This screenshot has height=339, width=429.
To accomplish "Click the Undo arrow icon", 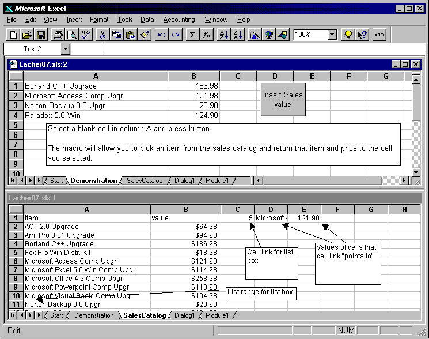I will coord(162,35).
